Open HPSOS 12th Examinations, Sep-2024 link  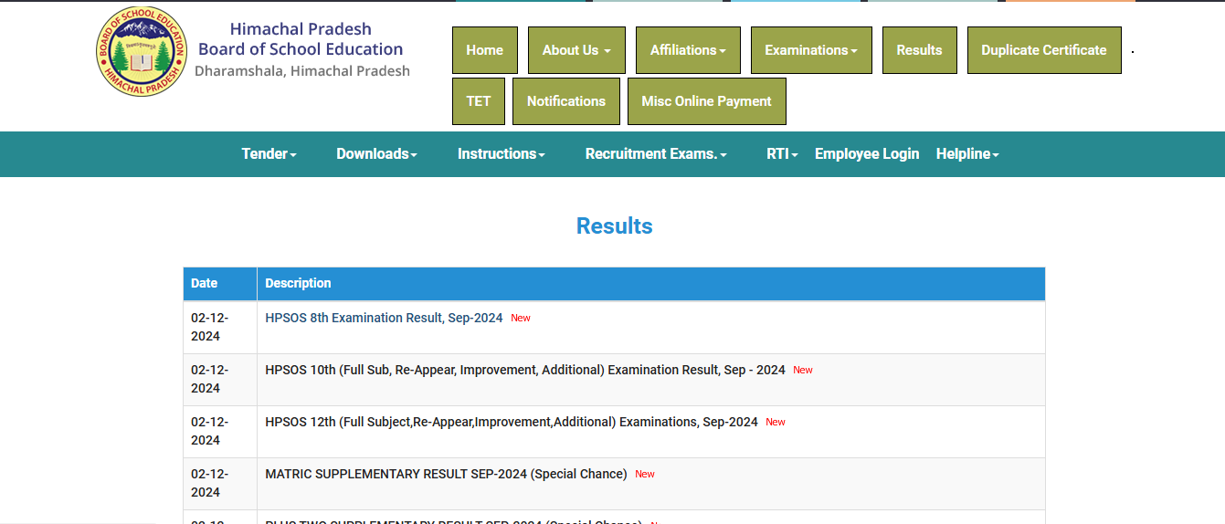pyautogui.click(x=512, y=422)
